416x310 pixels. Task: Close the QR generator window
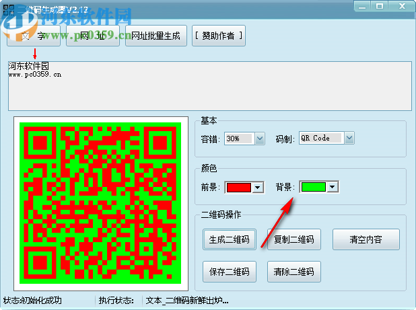click(x=403, y=6)
